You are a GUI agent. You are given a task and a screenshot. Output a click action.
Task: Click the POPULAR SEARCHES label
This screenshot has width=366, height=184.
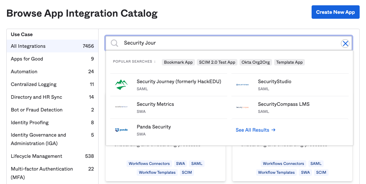134,62
